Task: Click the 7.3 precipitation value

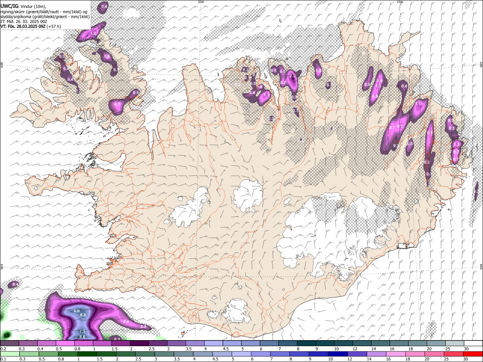Action: tap(82, 331)
